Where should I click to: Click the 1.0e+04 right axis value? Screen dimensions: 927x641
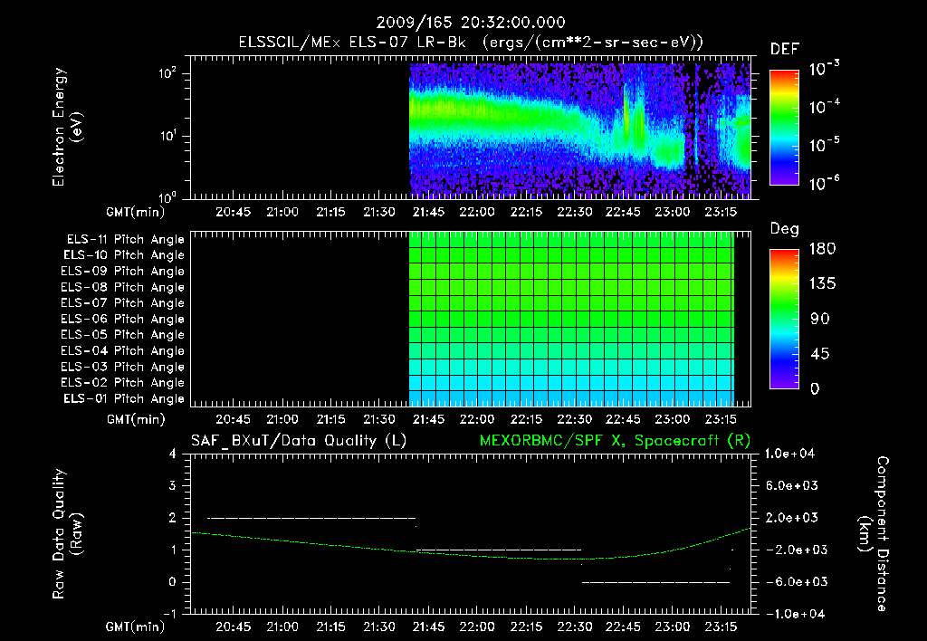coord(789,454)
